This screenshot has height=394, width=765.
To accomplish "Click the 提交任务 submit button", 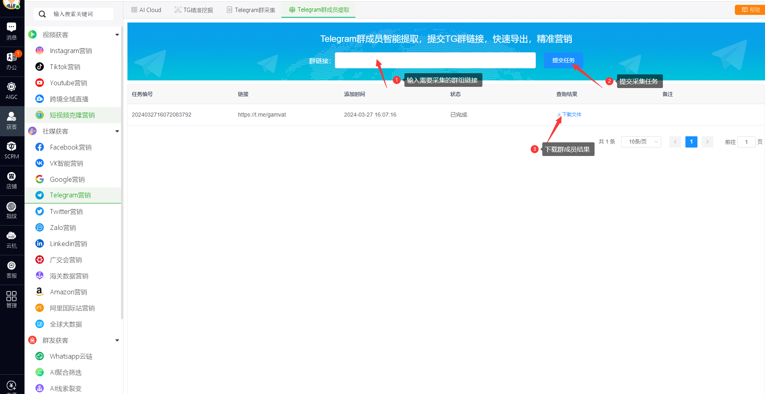I will pos(564,60).
